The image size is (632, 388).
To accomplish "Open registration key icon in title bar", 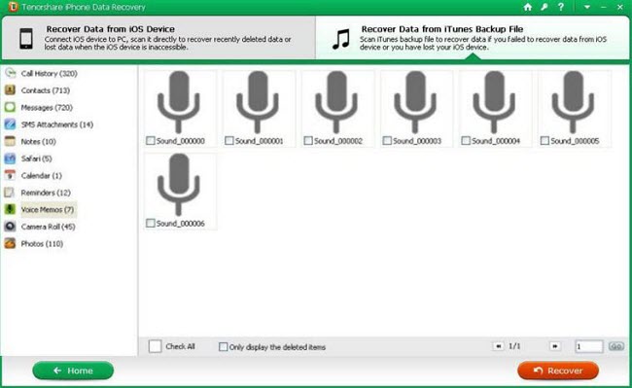I will click(x=544, y=7).
